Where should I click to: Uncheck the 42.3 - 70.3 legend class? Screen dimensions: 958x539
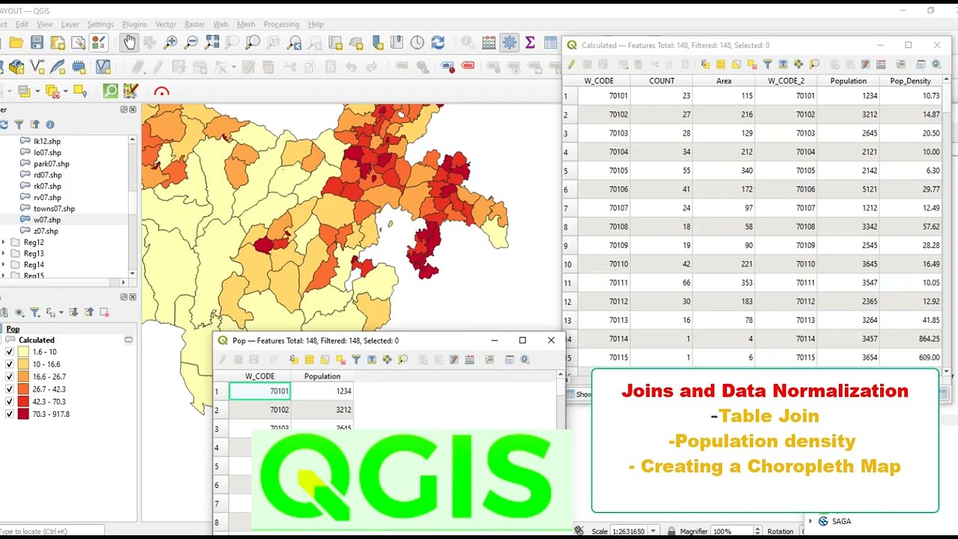click(x=10, y=401)
